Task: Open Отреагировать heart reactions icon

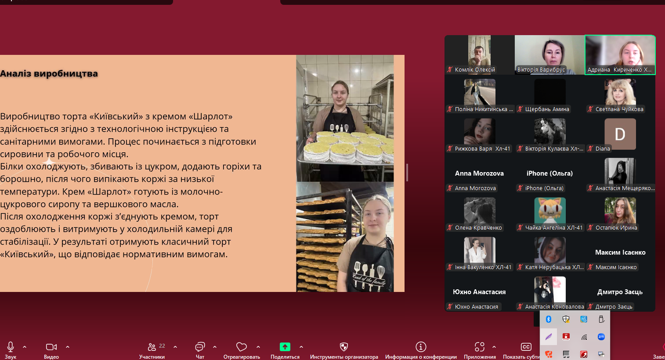Action: [x=241, y=347]
